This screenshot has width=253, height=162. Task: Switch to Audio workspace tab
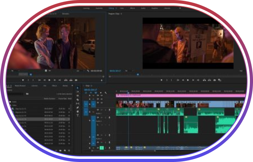[143, 8]
